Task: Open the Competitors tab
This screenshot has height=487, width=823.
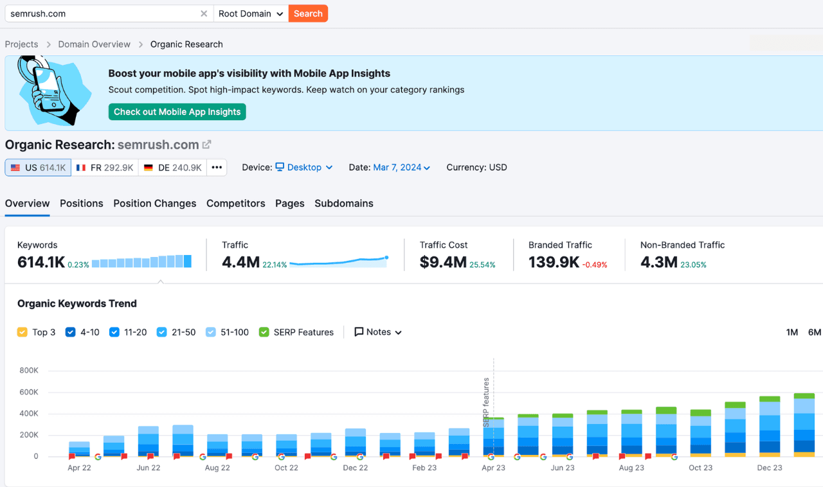Action: [x=236, y=203]
